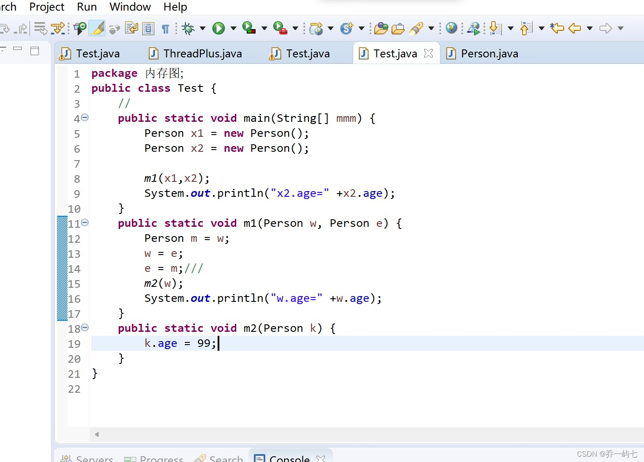The image size is (644, 462).
Task: Open dropdown beside New Servlet icon
Action: coord(362,29)
